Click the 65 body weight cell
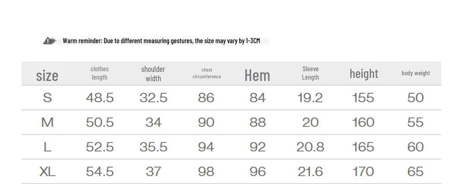The height and width of the screenshot is (184, 463). tap(416, 171)
